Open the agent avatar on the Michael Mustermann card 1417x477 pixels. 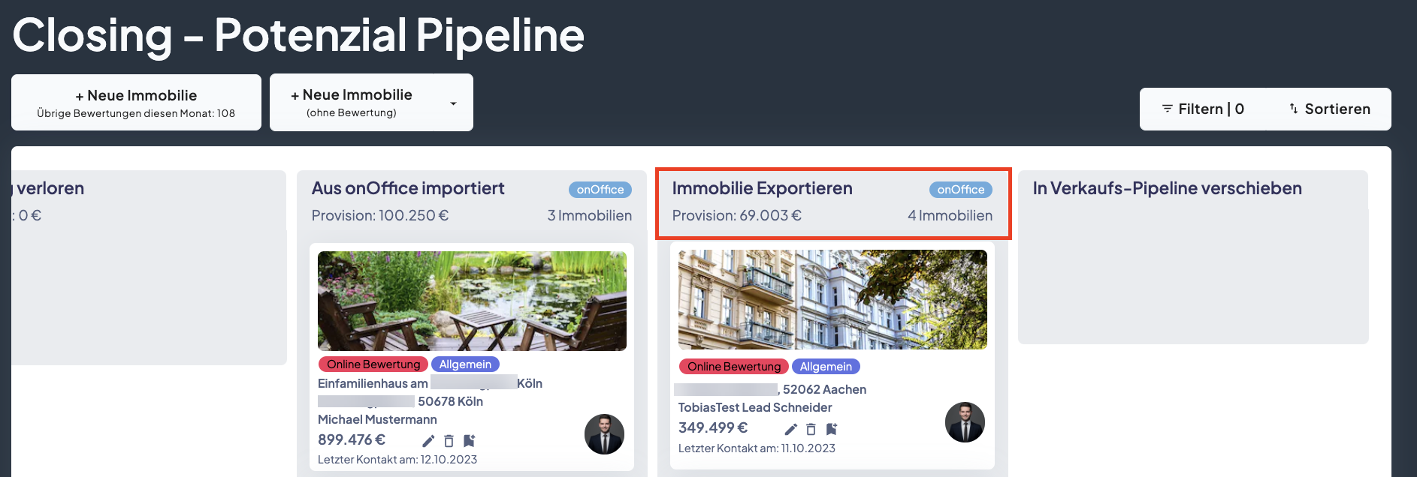click(x=604, y=434)
